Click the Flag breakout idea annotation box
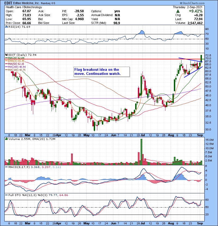The image size is (218, 226). click(x=102, y=72)
